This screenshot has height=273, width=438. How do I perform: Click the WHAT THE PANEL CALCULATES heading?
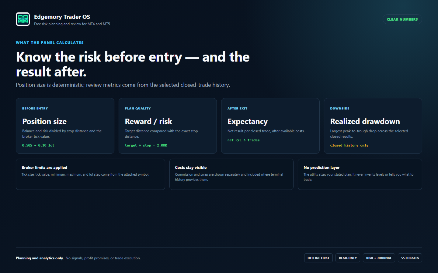[x=50, y=43]
